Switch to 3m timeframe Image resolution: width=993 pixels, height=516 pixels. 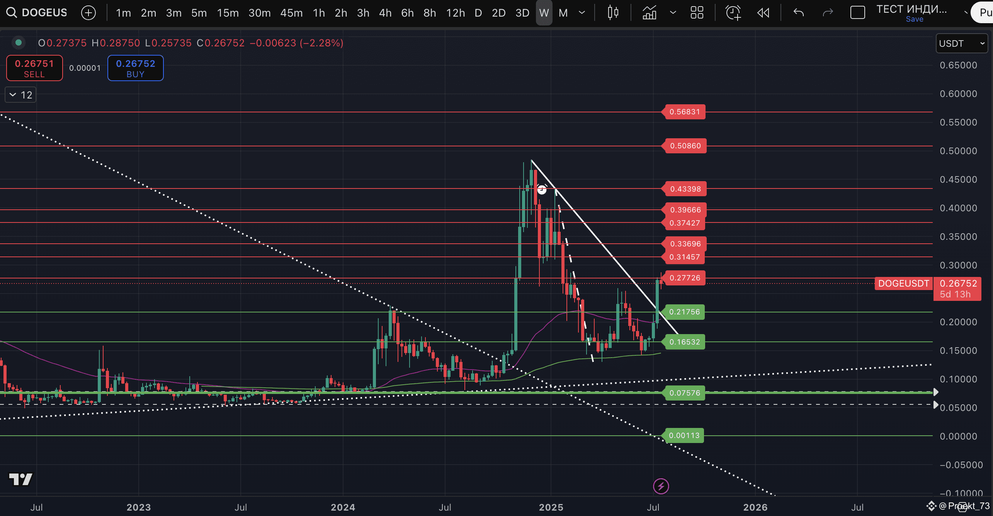[174, 13]
